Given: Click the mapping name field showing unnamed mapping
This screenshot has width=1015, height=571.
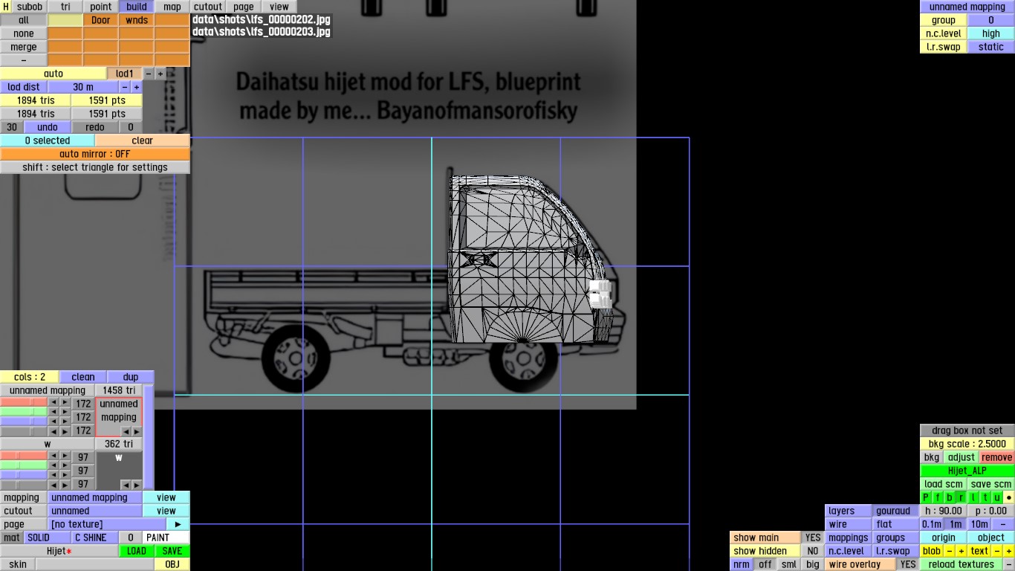Looking at the screenshot, I should tap(94, 497).
